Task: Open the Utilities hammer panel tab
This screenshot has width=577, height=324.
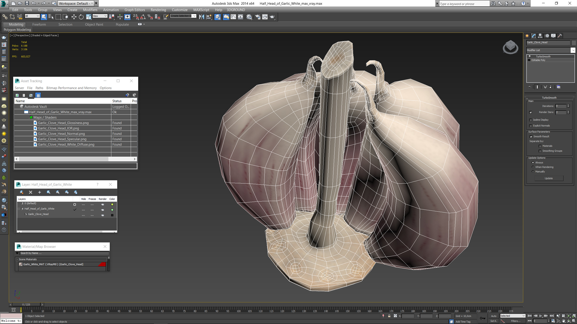Action: pyautogui.click(x=560, y=36)
